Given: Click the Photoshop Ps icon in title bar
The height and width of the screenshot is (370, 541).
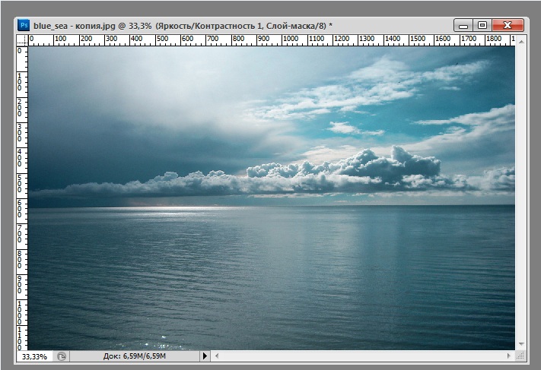Looking at the screenshot, I should [24, 25].
